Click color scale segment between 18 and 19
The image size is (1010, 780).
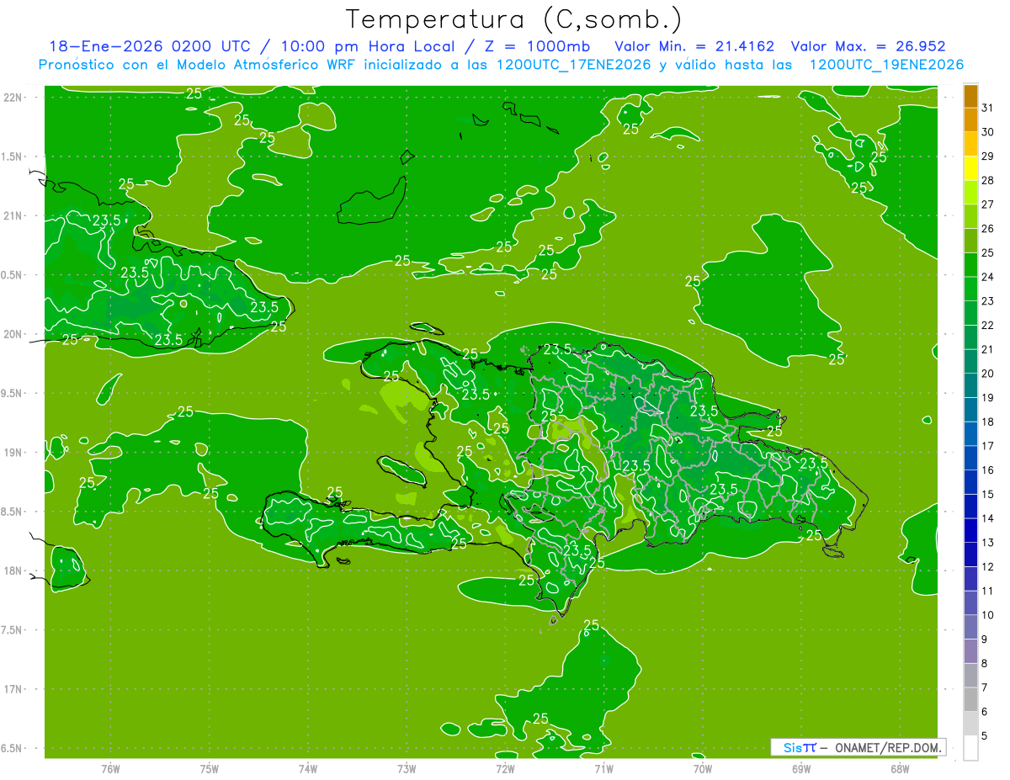[x=970, y=410]
